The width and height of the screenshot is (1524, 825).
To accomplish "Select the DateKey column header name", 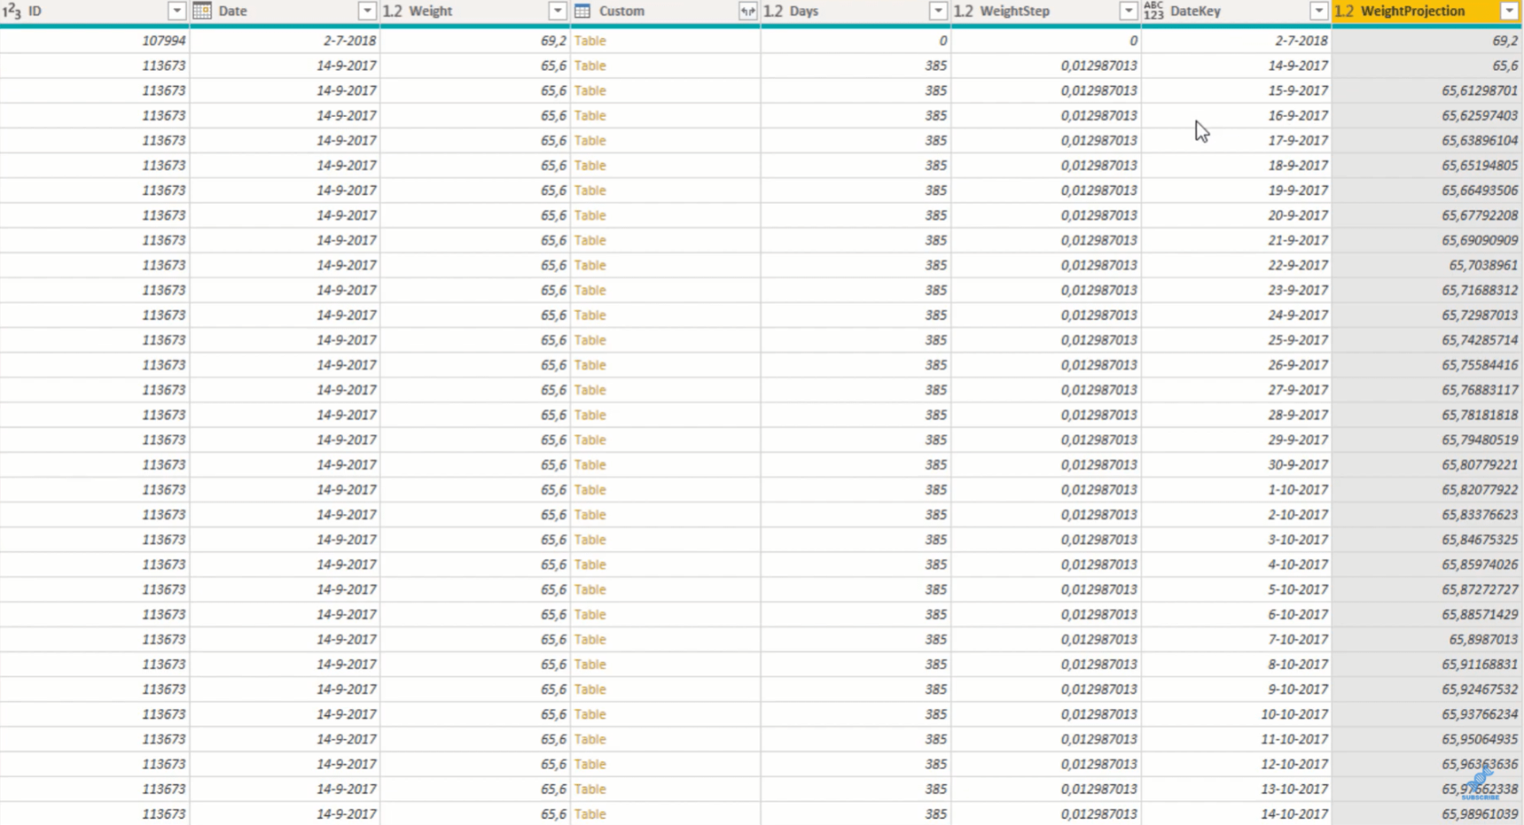I will (1196, 11).
